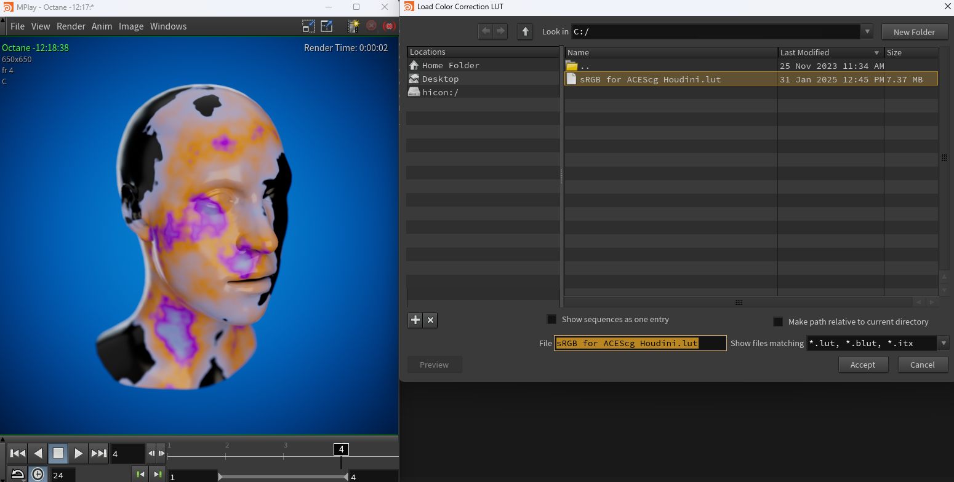Screen dimensions: 954x482
Task: Toggle real-time playback clock icon
Action: 38,474
